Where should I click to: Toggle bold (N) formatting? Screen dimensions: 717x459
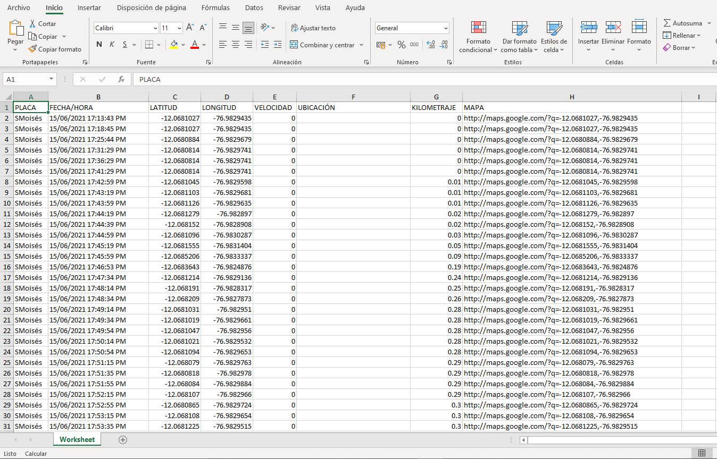click(x=99, y=45)
